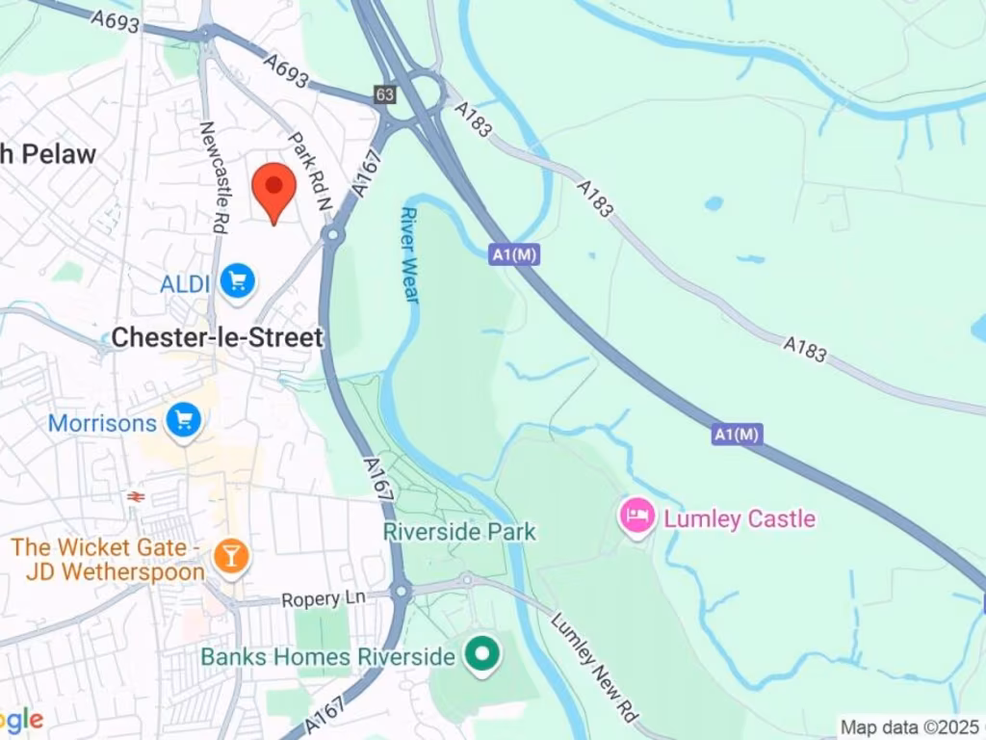This screenshot has height=740, width=986.
Task: Click the lower A1(M) motorway shield
Action: [738, 435]
